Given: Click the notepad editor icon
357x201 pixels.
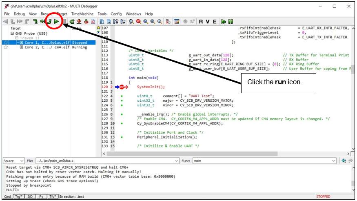Looking at the screenshot, I should [x=177, y=21].
